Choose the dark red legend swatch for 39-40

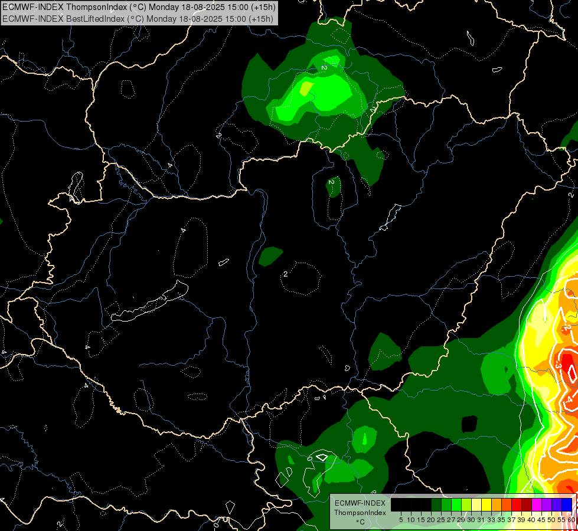527,504
